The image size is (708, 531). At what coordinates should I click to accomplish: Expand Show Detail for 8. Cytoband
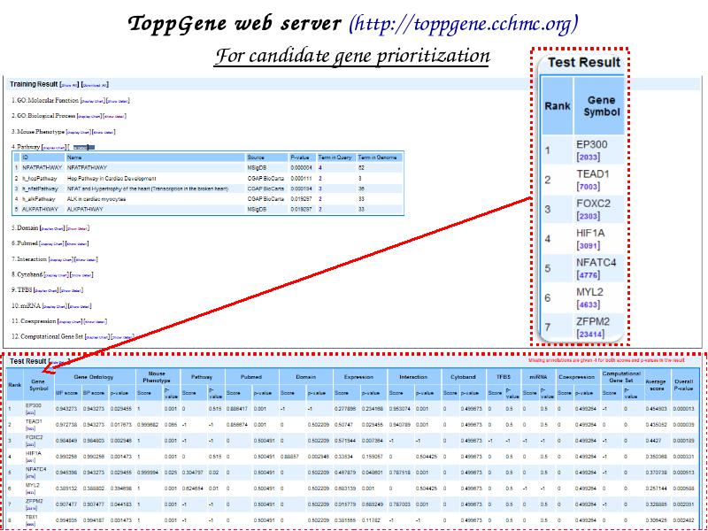[x=82, y=275]
